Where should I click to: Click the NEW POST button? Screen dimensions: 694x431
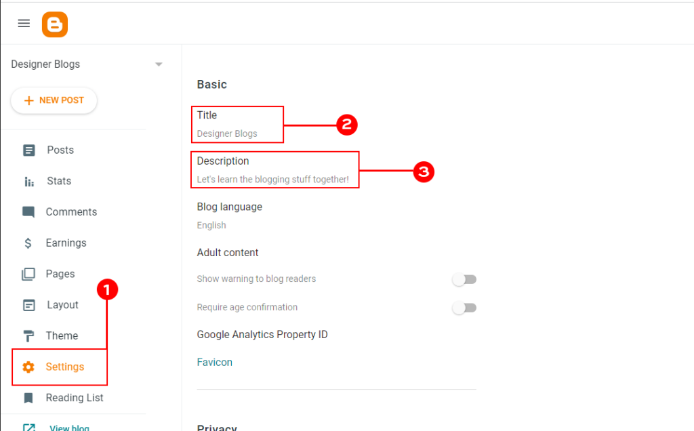tap(54, 100)
